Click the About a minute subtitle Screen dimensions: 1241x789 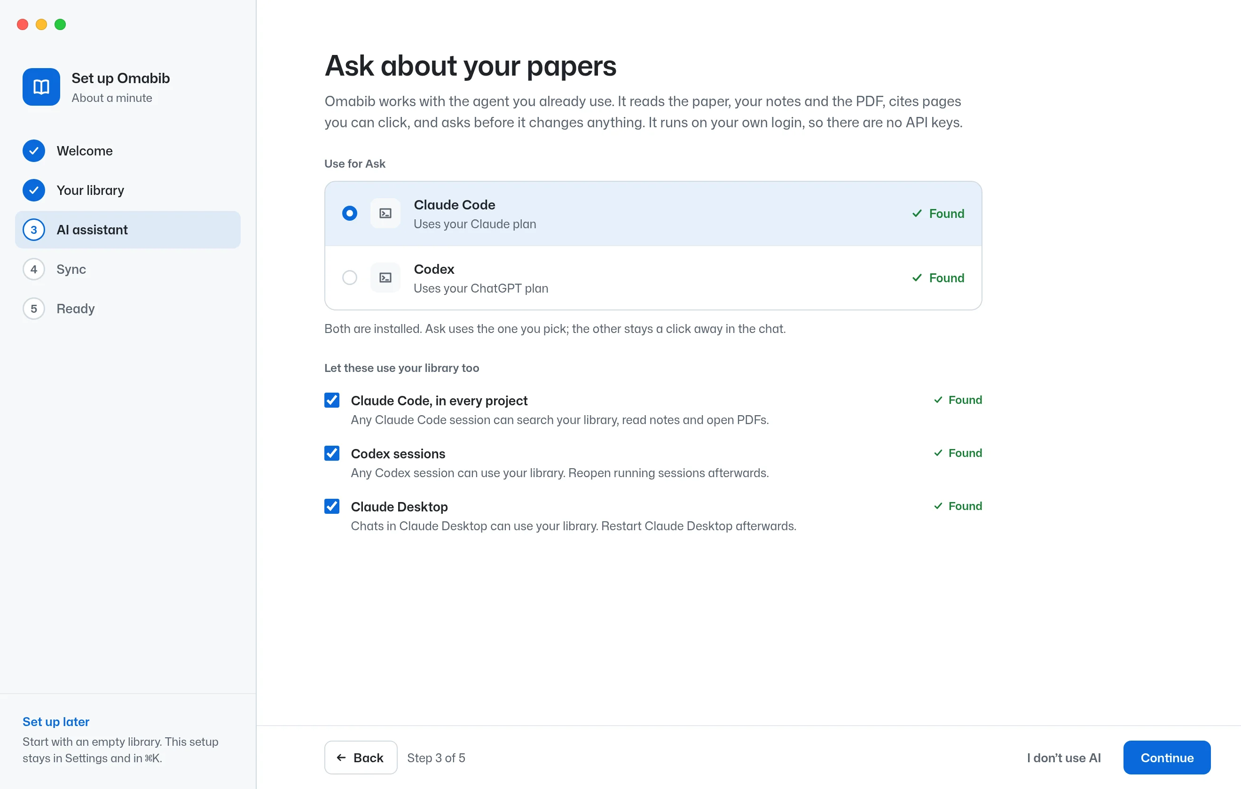112,98
